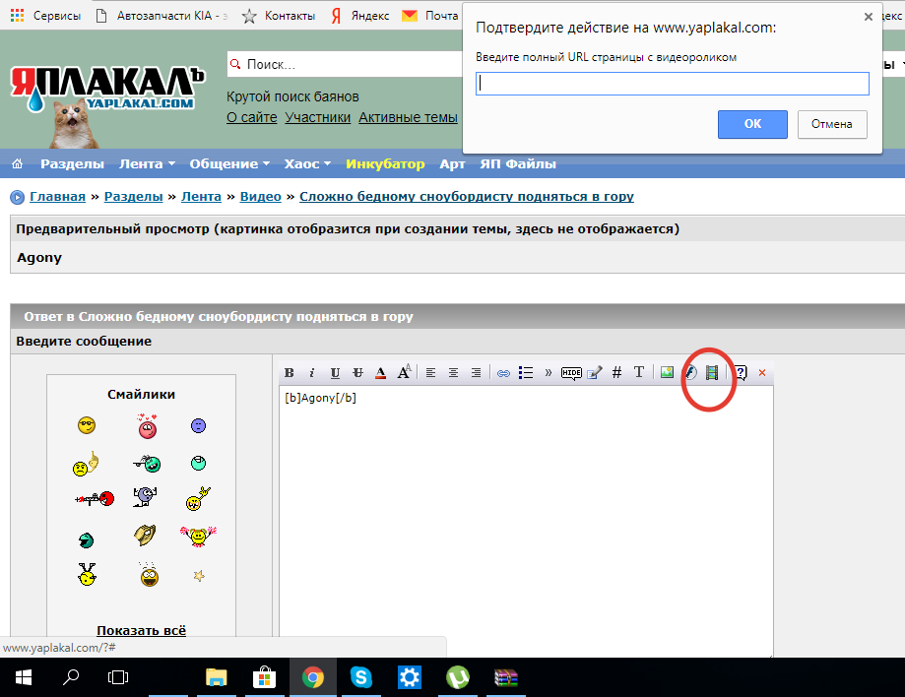This screenshot has height=697, width=905.
Task: Click the T text icon in toolbar
Action: coord(639,372)
